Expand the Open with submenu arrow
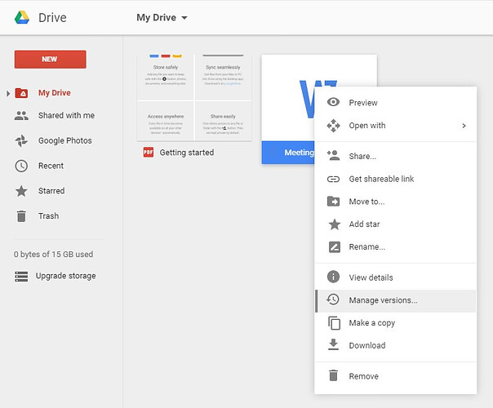The width and height of the screenshot is (493, 408). coord(464,126)
